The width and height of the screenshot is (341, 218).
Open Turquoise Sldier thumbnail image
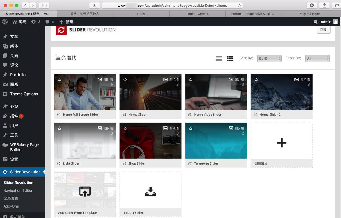pyautogui.click(x=216, y=141)
